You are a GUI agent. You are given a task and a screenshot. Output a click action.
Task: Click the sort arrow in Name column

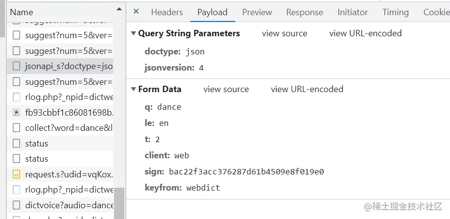pos(118,9)
